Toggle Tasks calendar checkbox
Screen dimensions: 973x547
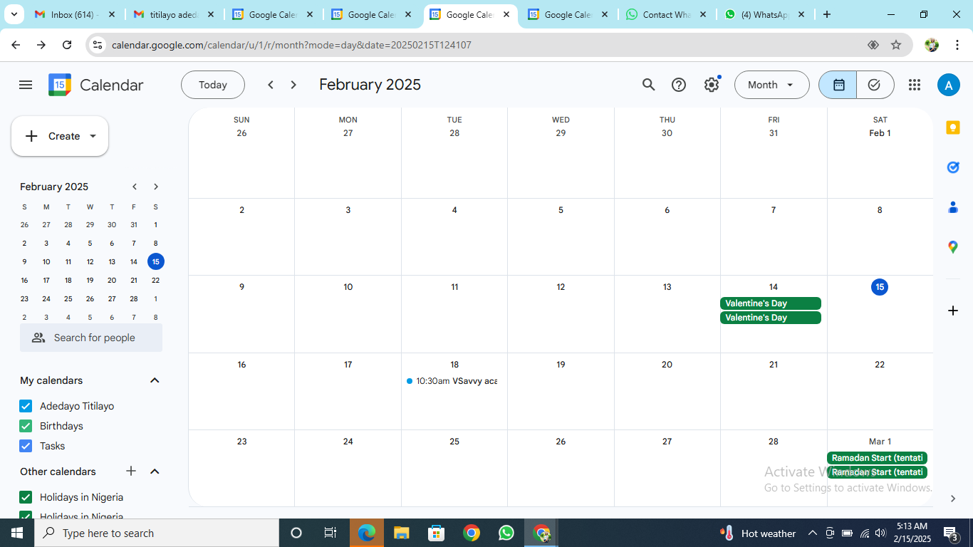point(26,446)
